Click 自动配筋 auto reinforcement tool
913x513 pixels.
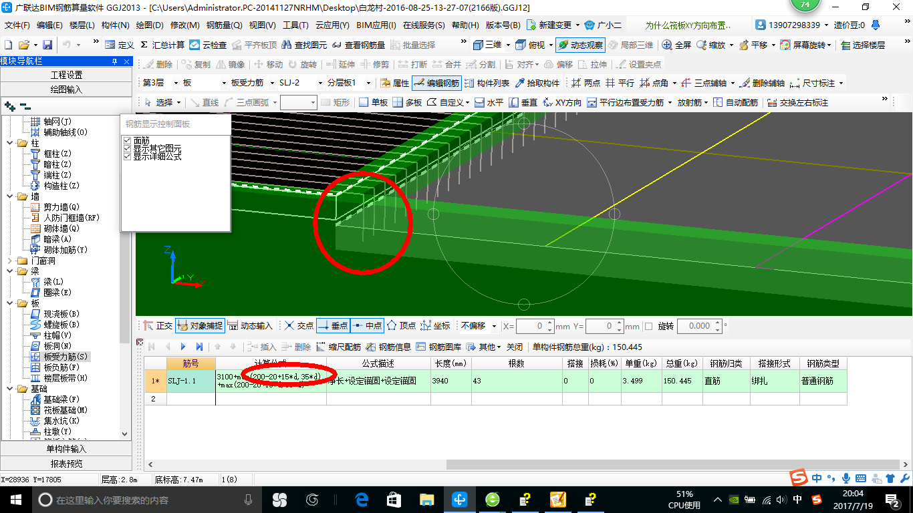pos(736,102)
